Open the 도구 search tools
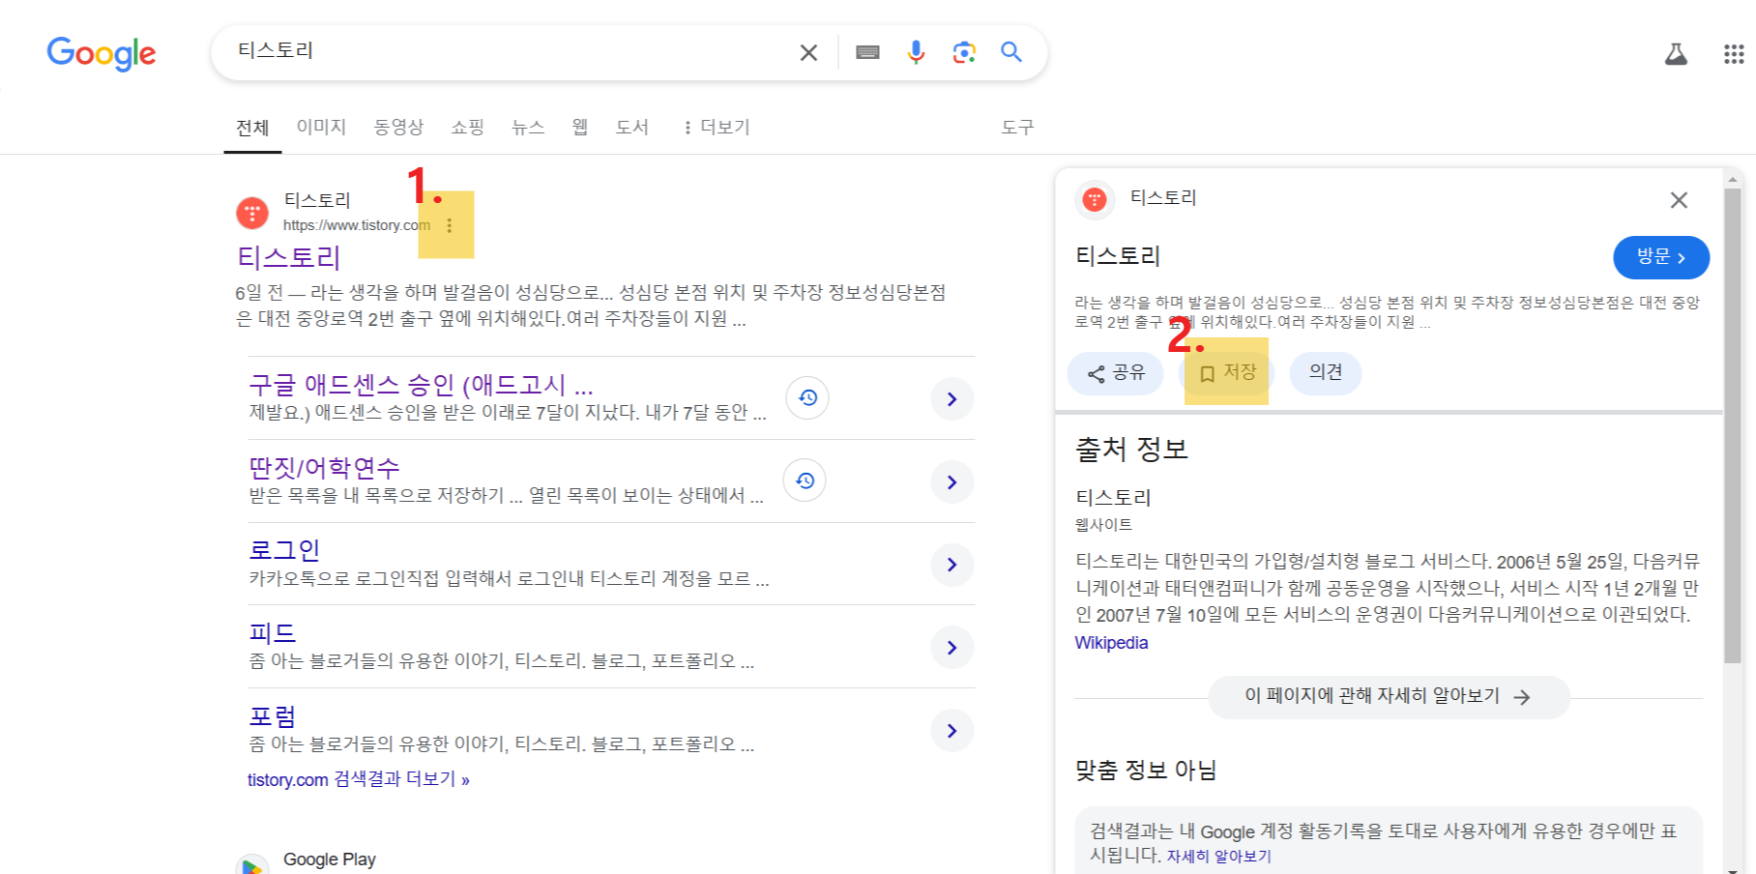The width and height of the screenshot is (1756, 874). click(1017, 127)
